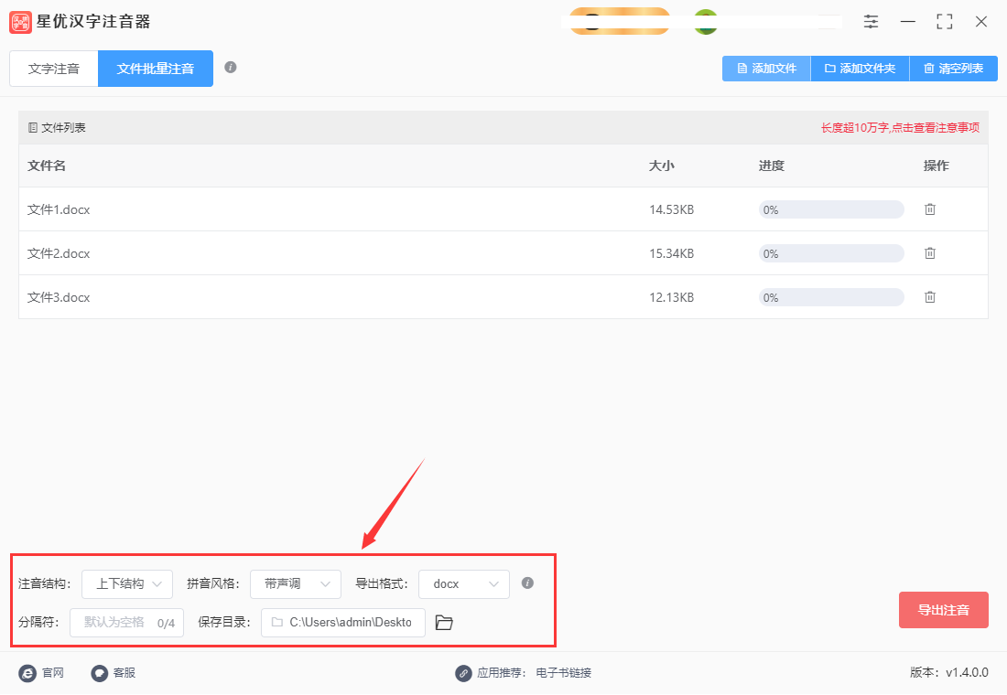Image resolution: width=1007 pixels, height=695 pixels.
Task: Open the folder browse icon for 保存目录
Action: tap(444, 623)
